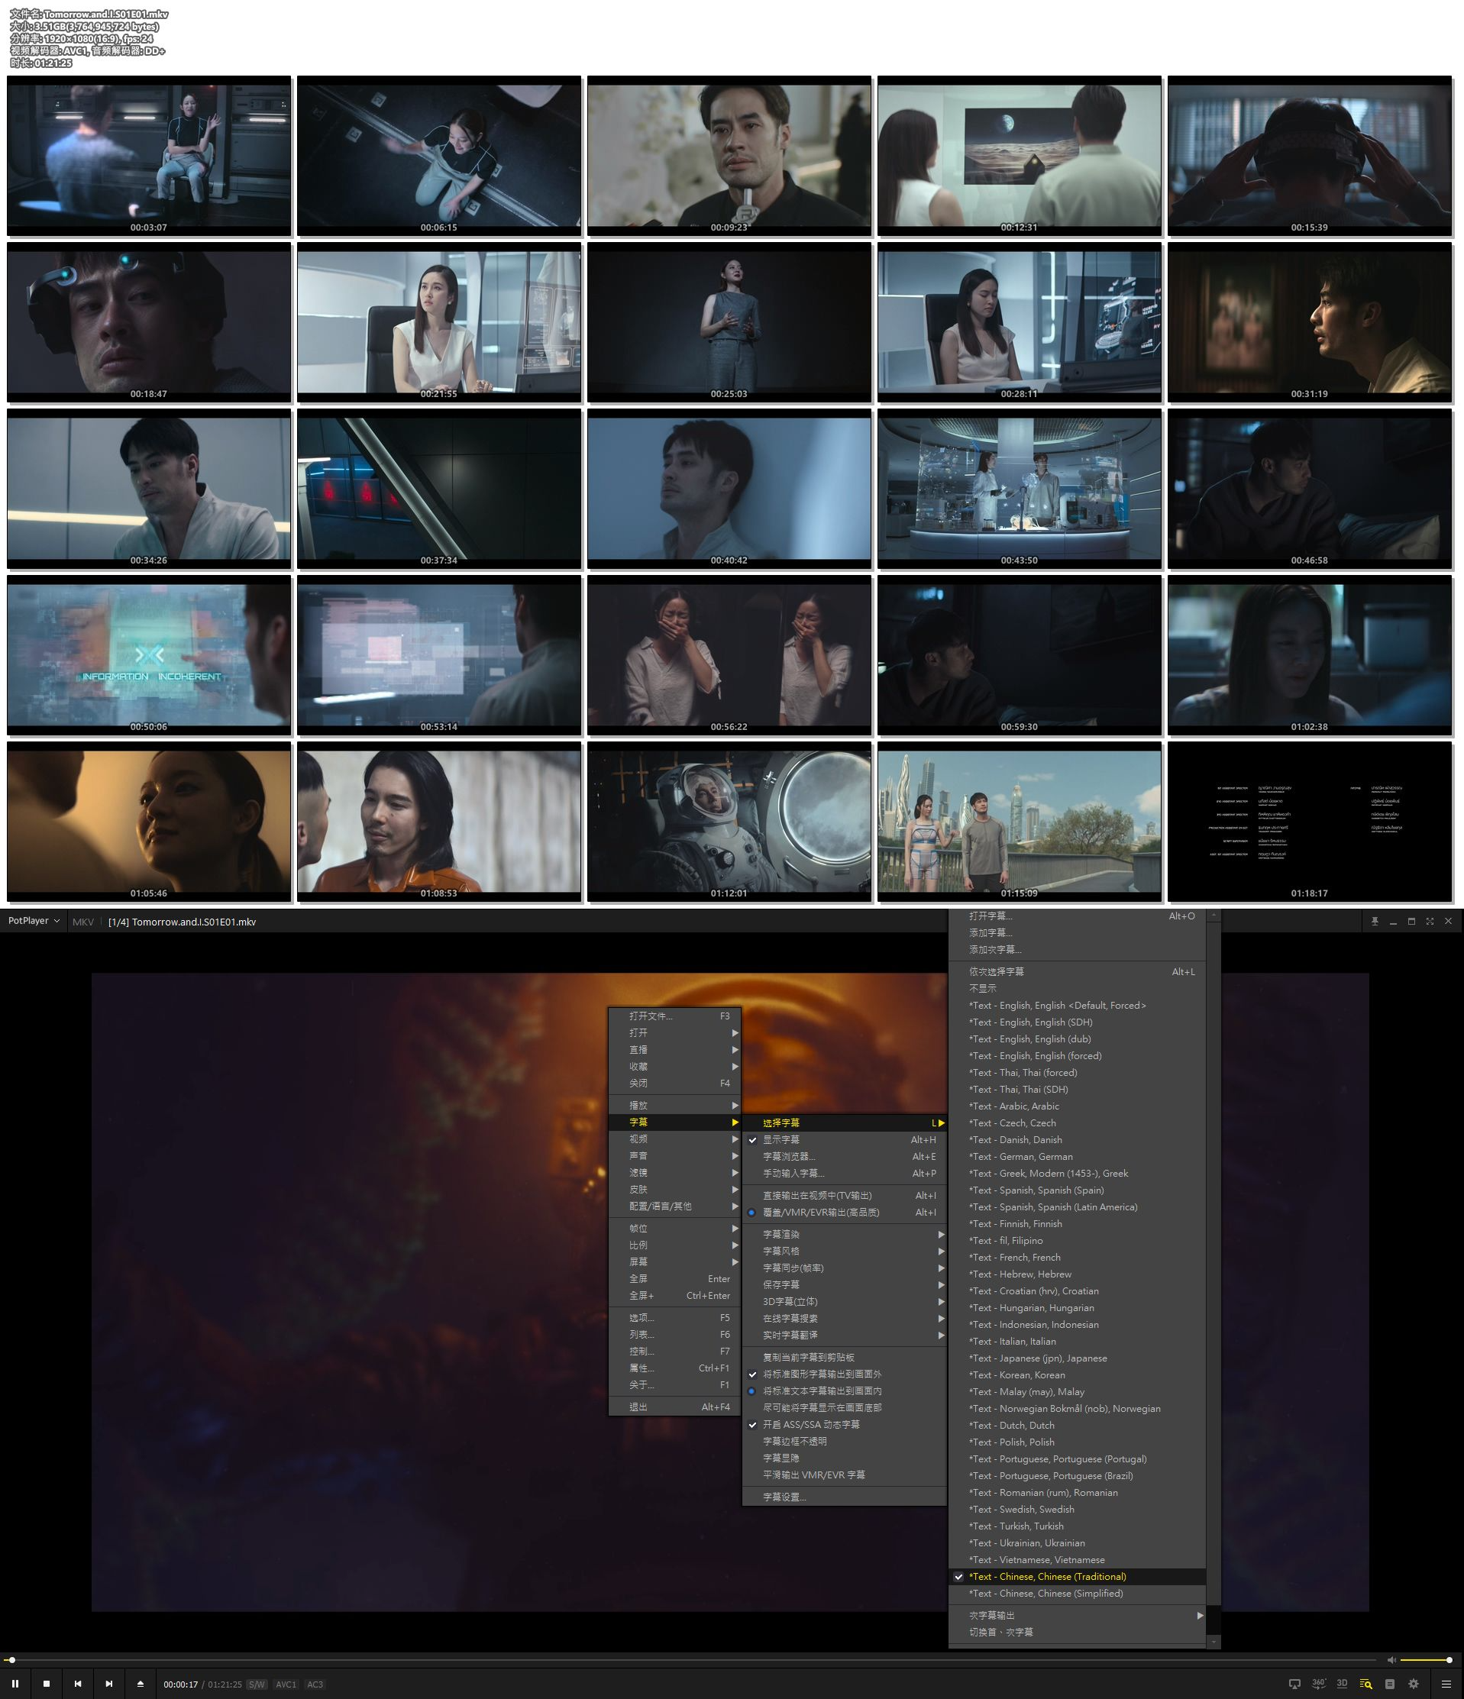Select Korean subtitle track

pyautogui.click(x=1077, y=1375)
